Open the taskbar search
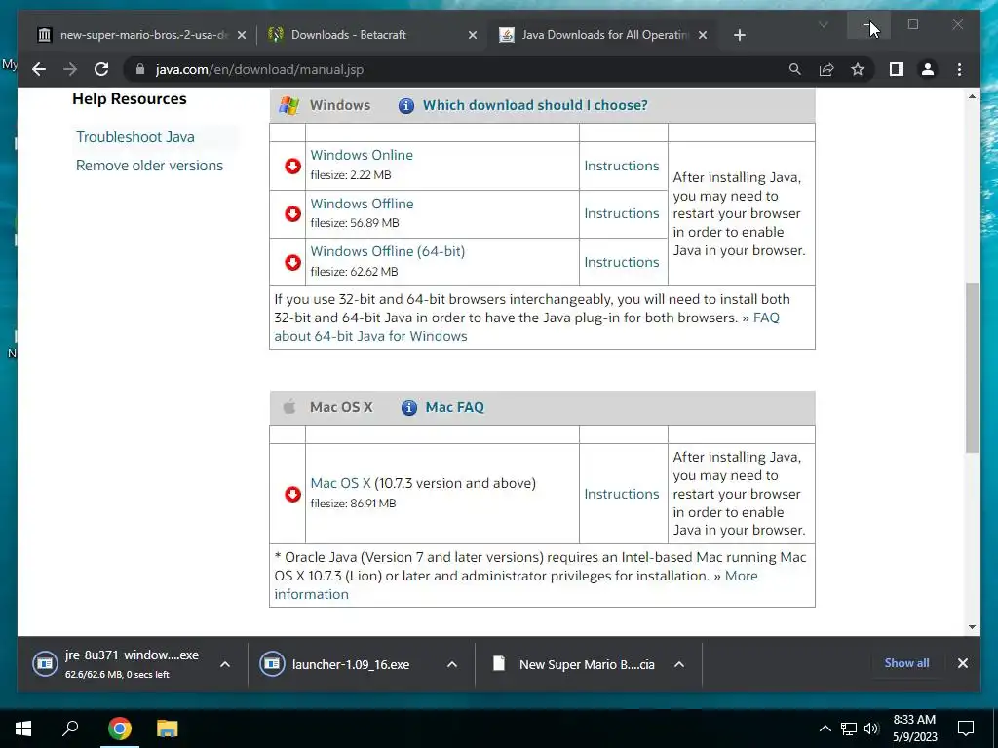 tap(70, 729)
